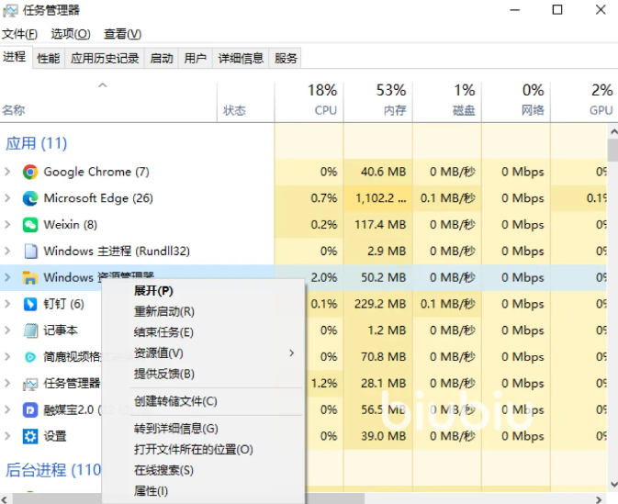Screen dimensions: 618x504
Task: Click the Windows 主进程 (Rundll32) icon
Action: click(x=30, y=252)
